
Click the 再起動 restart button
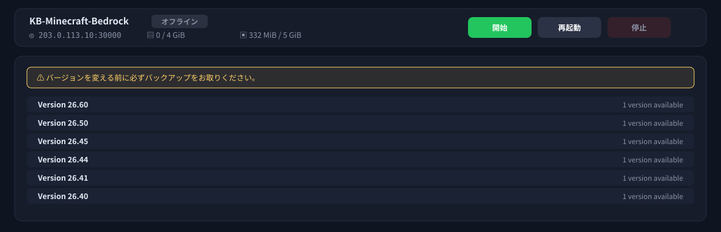point(569,27)
